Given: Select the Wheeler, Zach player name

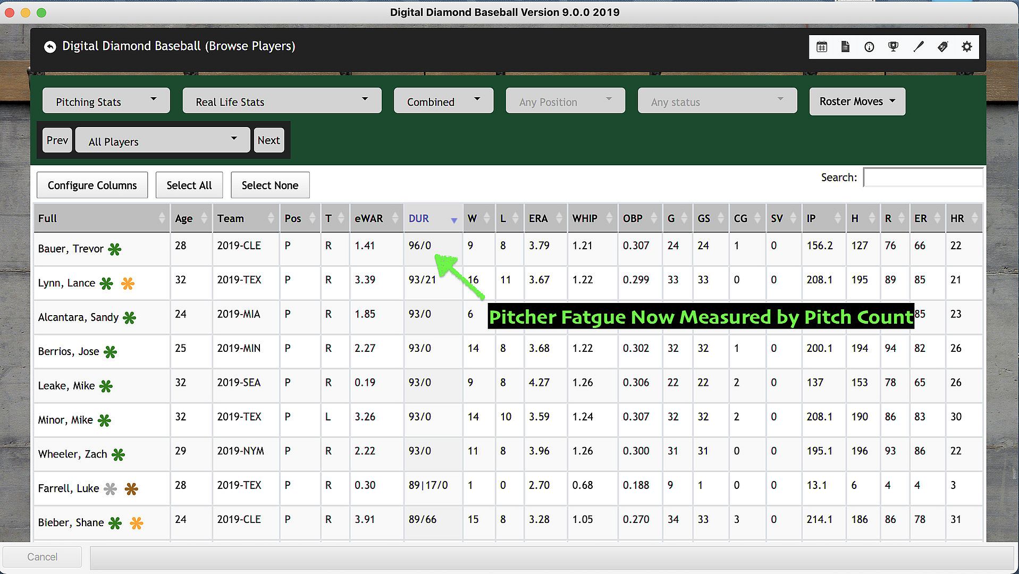Looking at the screenshot, I should (x=73, y=454).
